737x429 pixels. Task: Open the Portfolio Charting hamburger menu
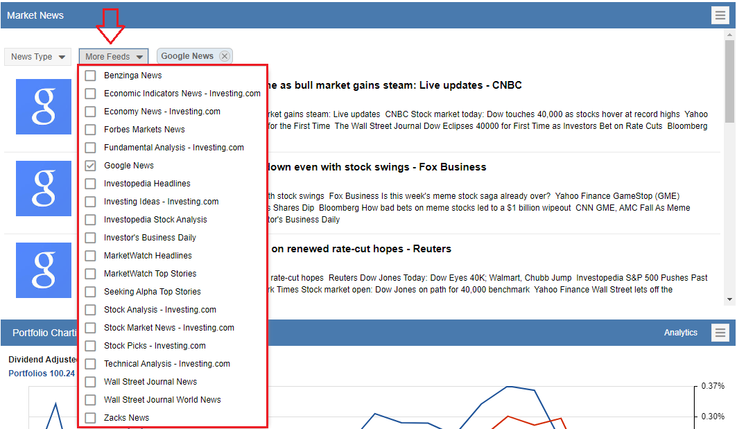click(720, 333)
